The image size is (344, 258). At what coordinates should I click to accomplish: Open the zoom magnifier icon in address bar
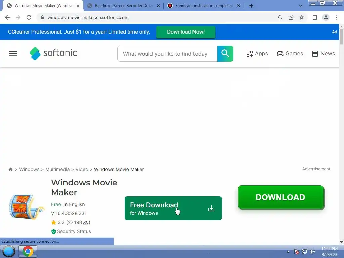click(280, 17)
